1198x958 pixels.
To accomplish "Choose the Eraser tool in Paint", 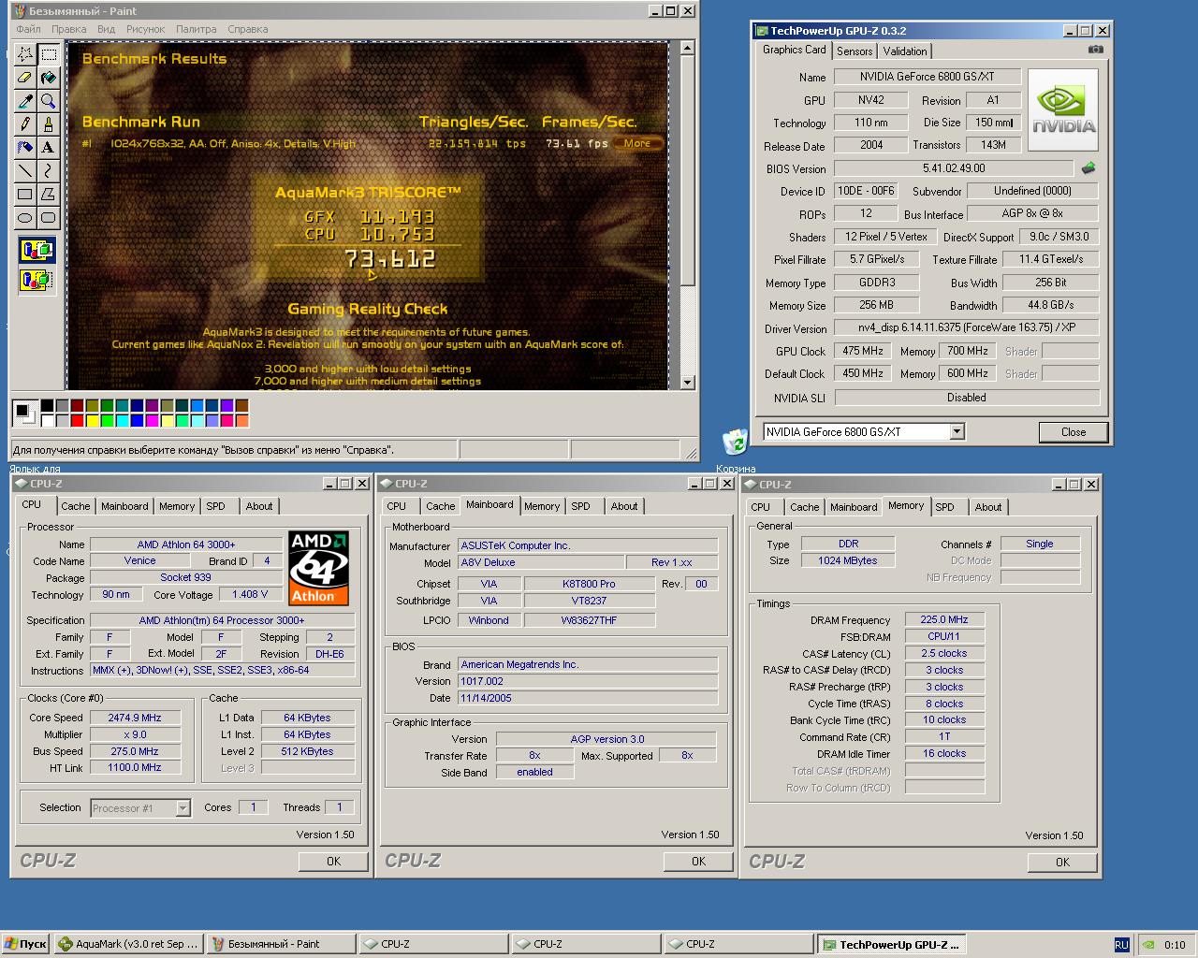I will (25, 78).
